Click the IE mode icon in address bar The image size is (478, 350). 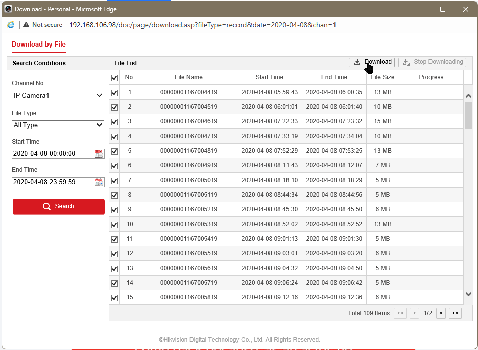click(11, 25)
